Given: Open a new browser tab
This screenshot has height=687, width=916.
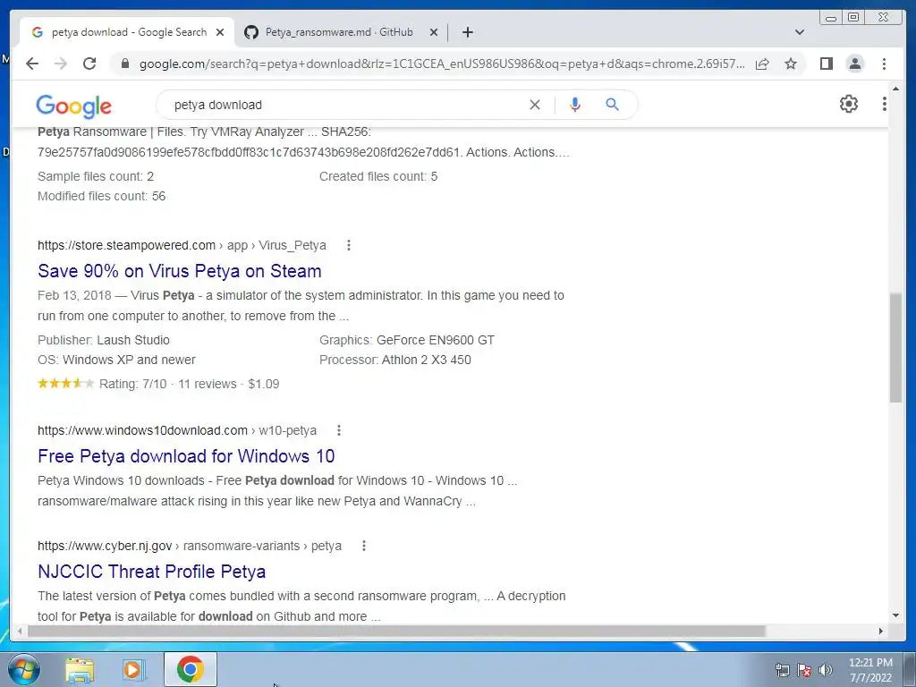Looking at the screenshot, I should point(467,32).
